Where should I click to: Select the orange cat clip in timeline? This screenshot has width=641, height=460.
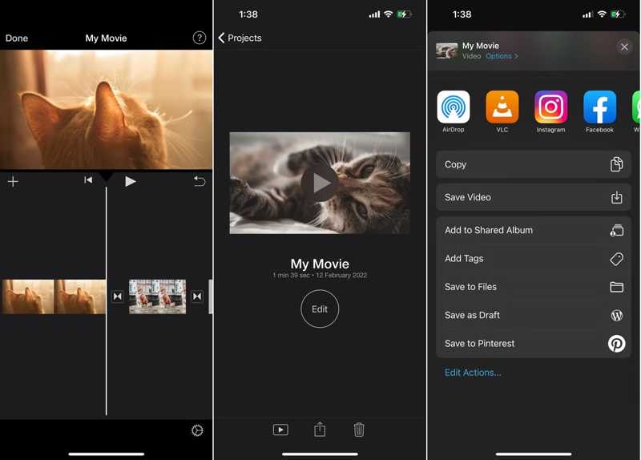click(x=54, y=297)
